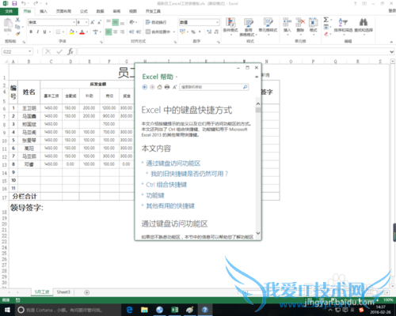
Task: Open Cell Styles (单元格样式)
Action: tap(268, 26)
